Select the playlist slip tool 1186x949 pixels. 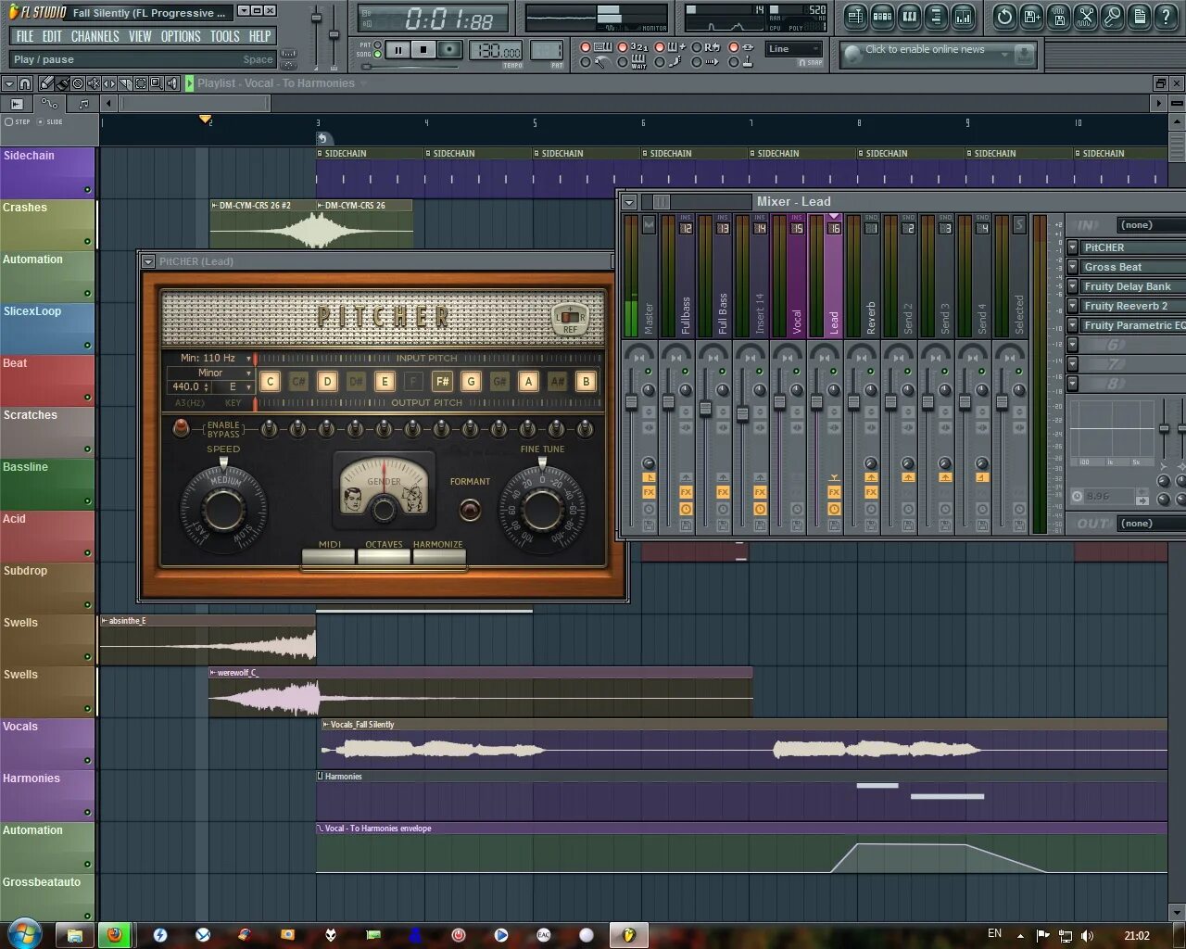click(x=109, y=83)
